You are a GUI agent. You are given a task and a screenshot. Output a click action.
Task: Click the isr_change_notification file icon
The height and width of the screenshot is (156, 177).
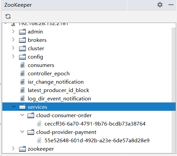[x=22, y=82]
